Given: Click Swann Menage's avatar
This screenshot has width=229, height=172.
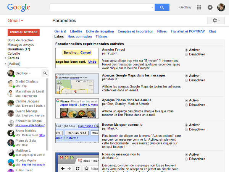Looking at the screenshot, I should coord(11,113).
